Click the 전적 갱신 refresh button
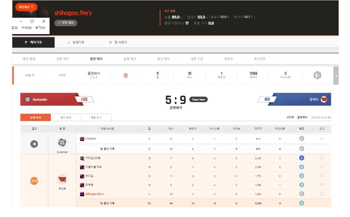 [x=66, y=23]
